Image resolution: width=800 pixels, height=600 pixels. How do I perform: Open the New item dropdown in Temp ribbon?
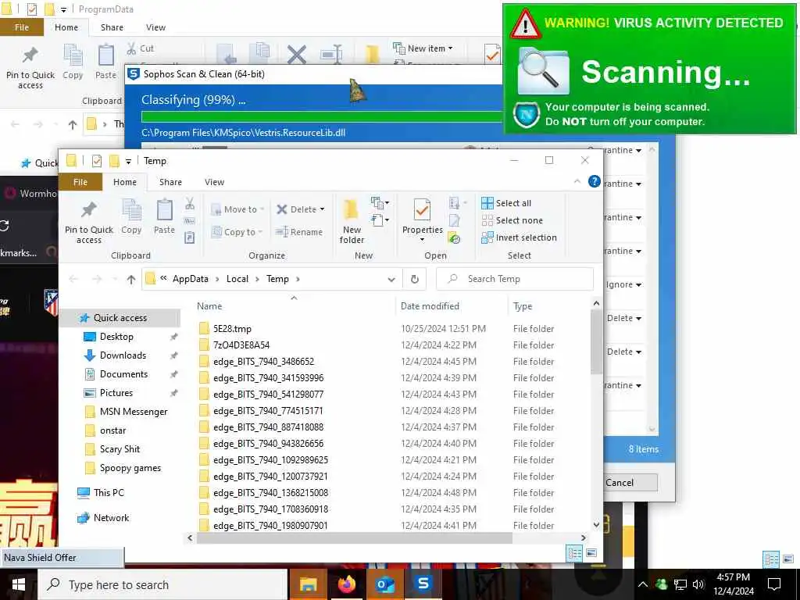tap(380, 203)
